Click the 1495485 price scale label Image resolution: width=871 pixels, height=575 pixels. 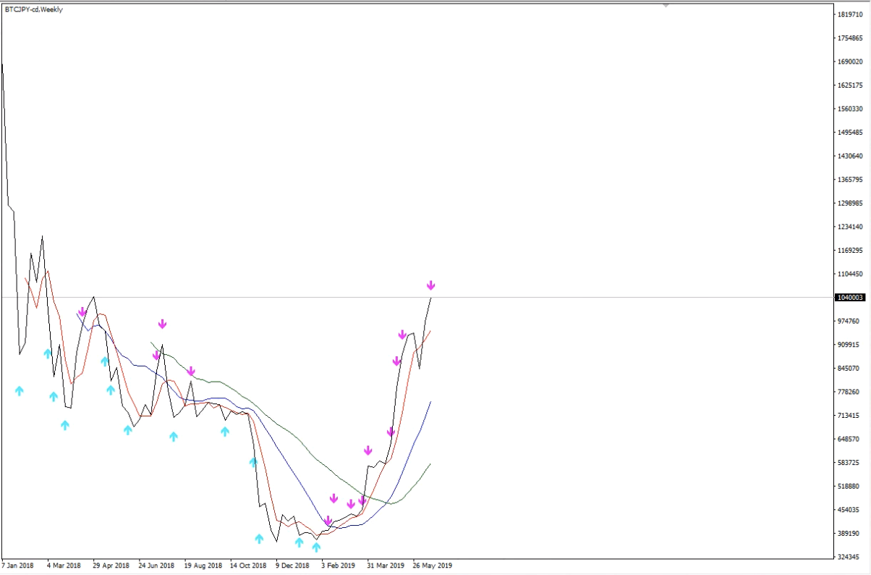[849, 133]
